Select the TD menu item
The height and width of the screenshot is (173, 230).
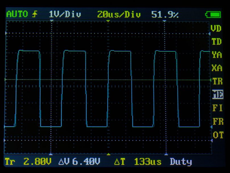click(216, 42)
